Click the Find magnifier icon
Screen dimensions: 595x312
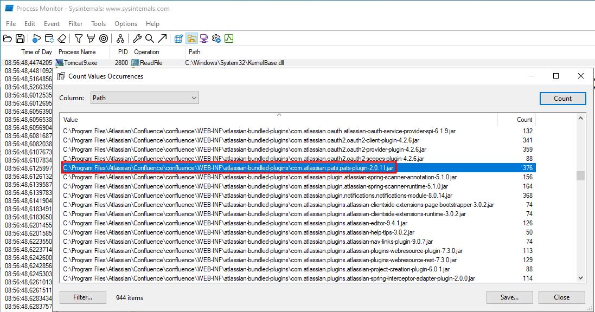pyautogui.click(x=150, y=38)
